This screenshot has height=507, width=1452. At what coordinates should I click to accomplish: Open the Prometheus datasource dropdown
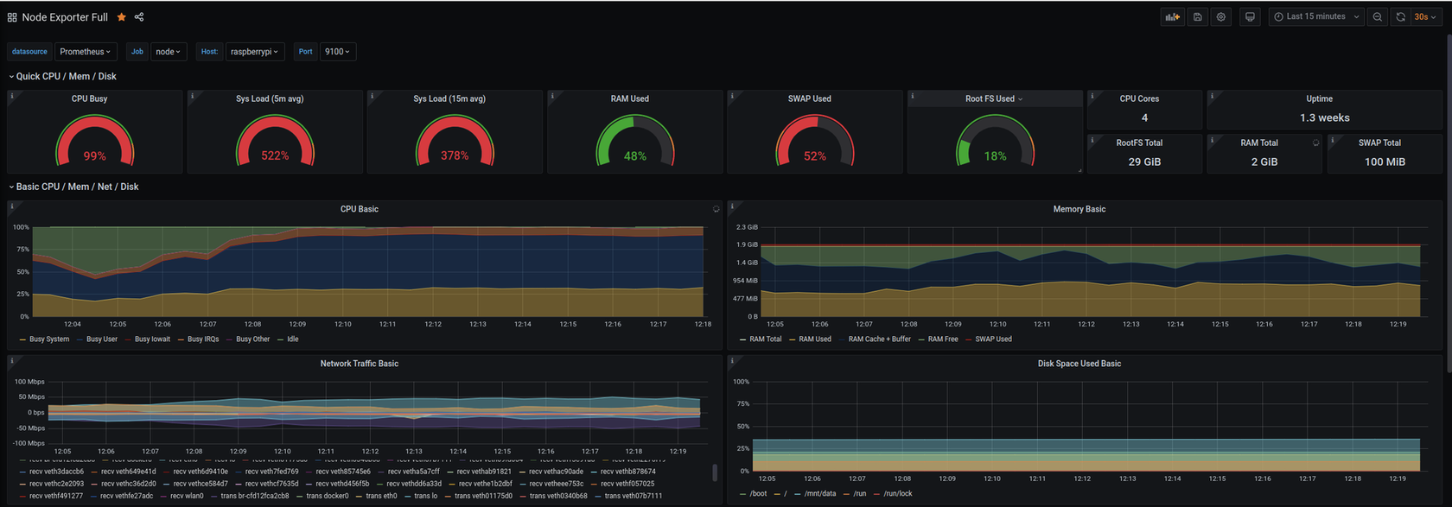86,52
